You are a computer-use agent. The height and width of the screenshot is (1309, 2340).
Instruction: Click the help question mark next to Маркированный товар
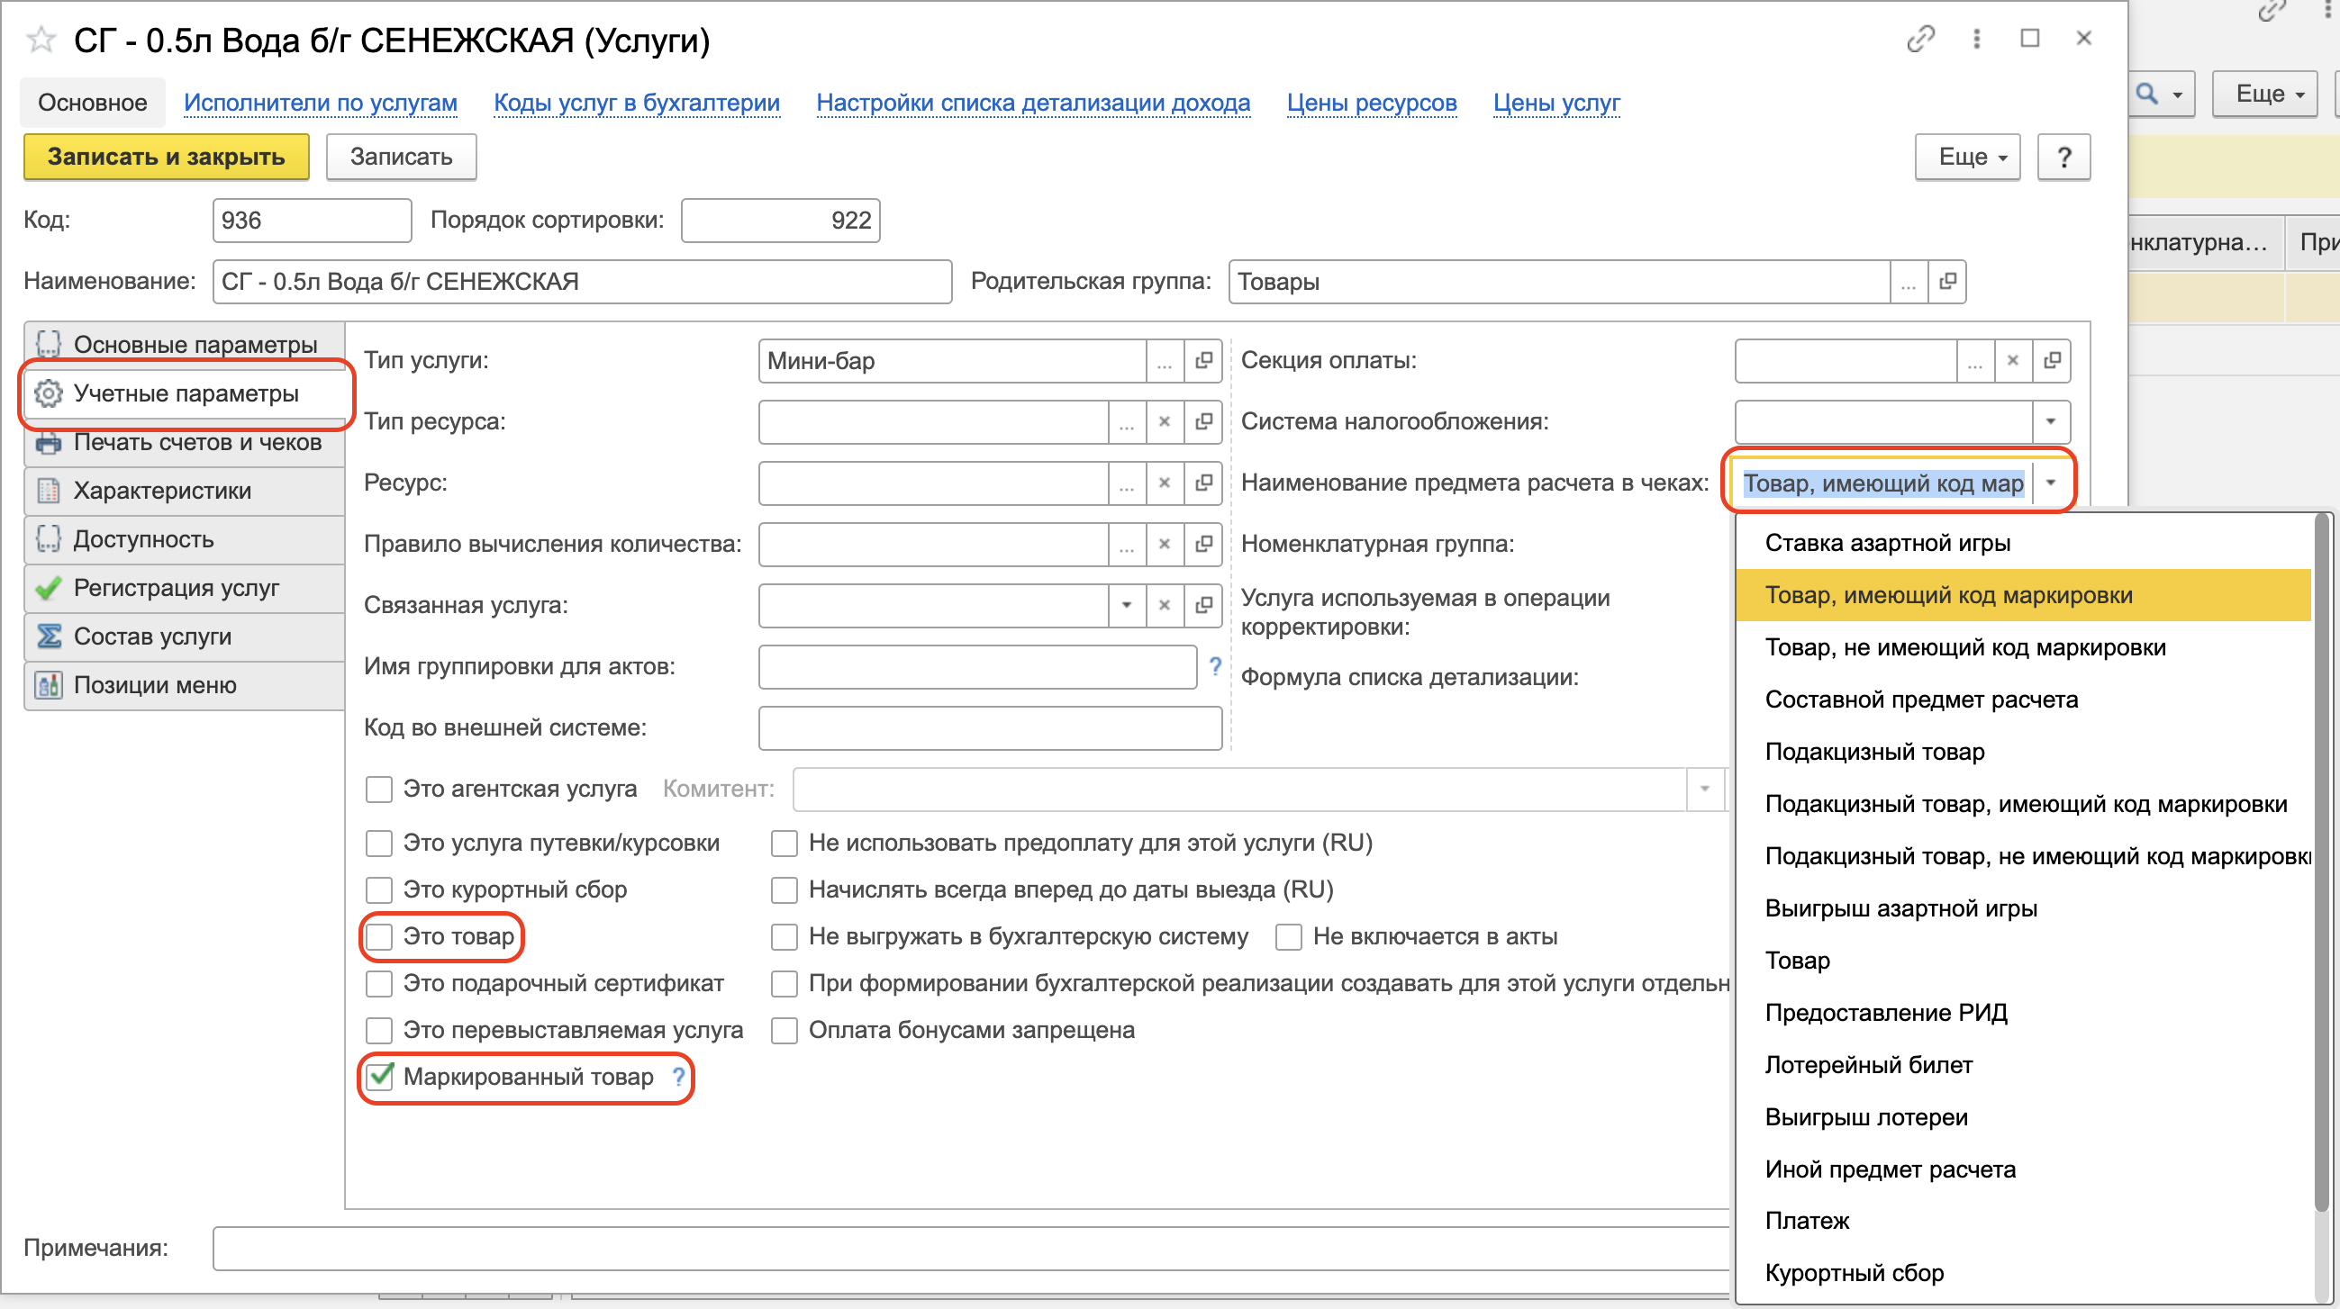(x=678, y=1078)
